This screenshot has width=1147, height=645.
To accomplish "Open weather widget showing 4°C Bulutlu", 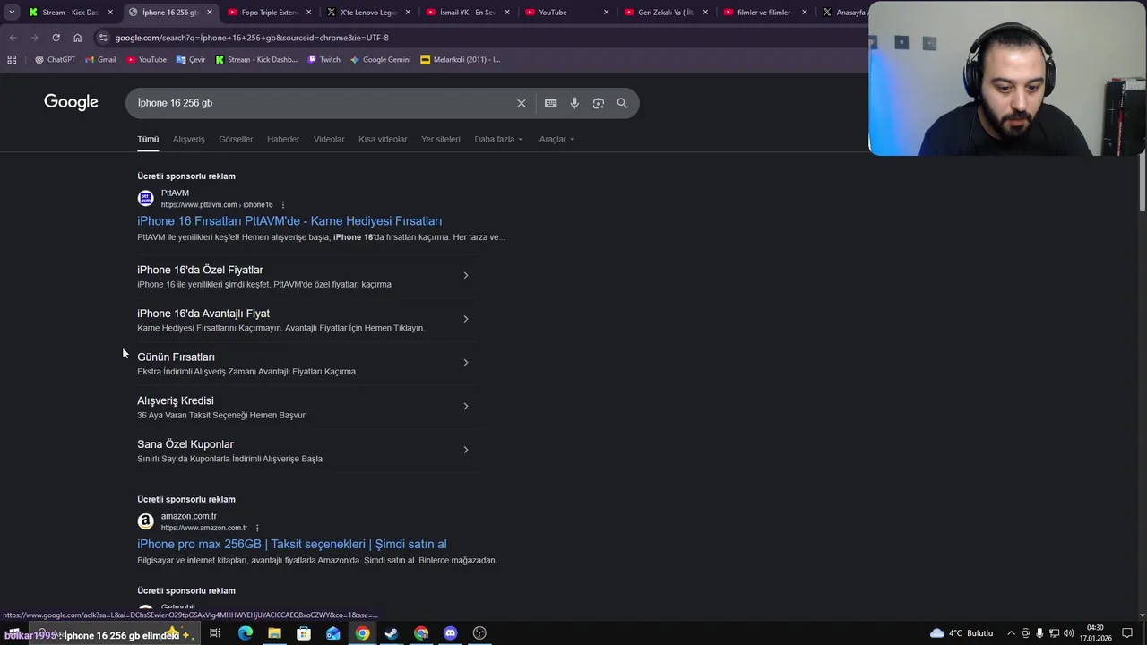I will 962,633.
